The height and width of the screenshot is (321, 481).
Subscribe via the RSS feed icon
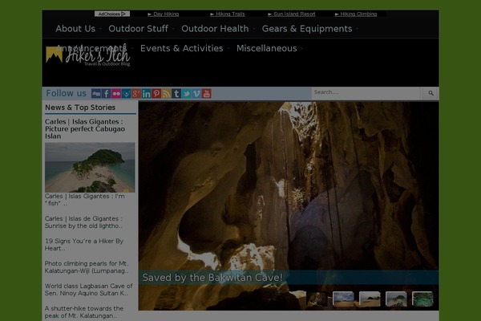[x=166, y=94]
